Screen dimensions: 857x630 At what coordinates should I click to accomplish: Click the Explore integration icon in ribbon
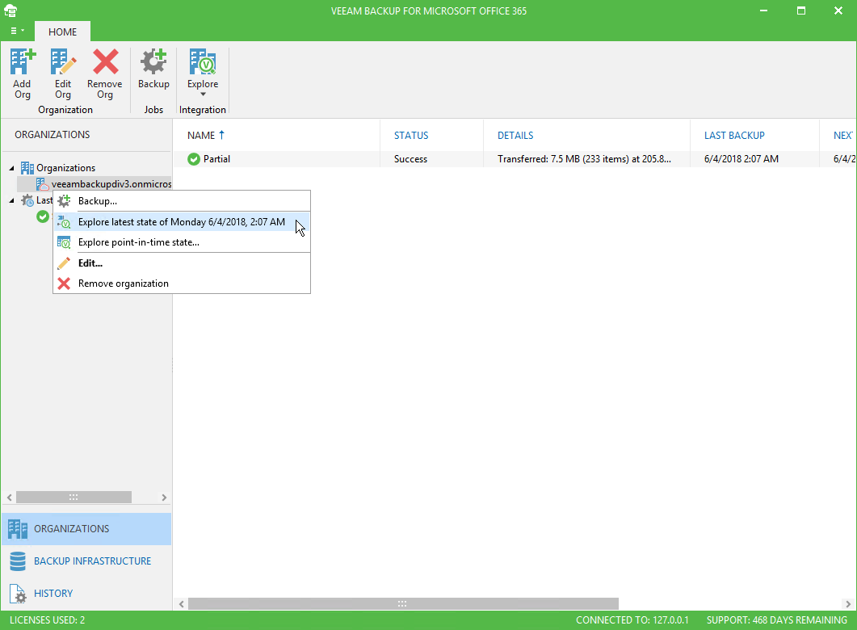(x=203, y=61)
